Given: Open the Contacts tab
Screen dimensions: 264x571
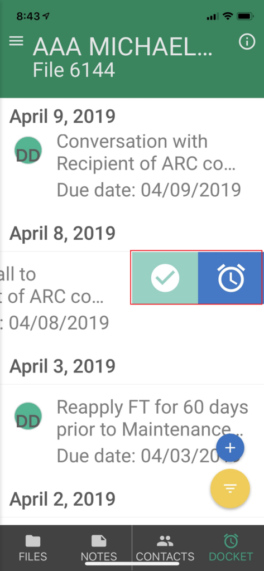Looking at the screenshot, I should pyautogui.click(x=165, y=548).
